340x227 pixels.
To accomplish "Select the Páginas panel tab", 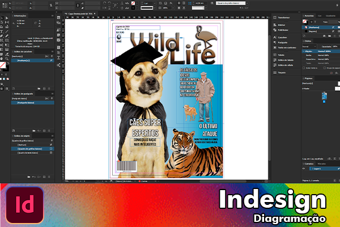I will (x=308, y=78).
